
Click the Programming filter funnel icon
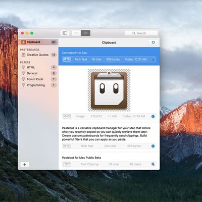point(23,85)
